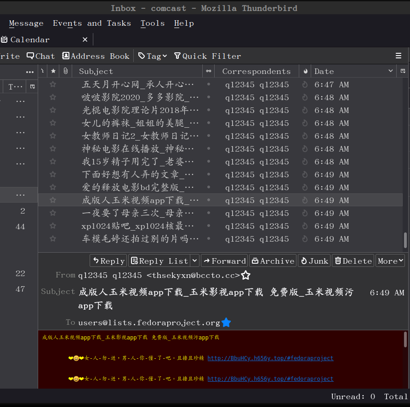Star the message starting with 女教师日记2

[53, 136]
